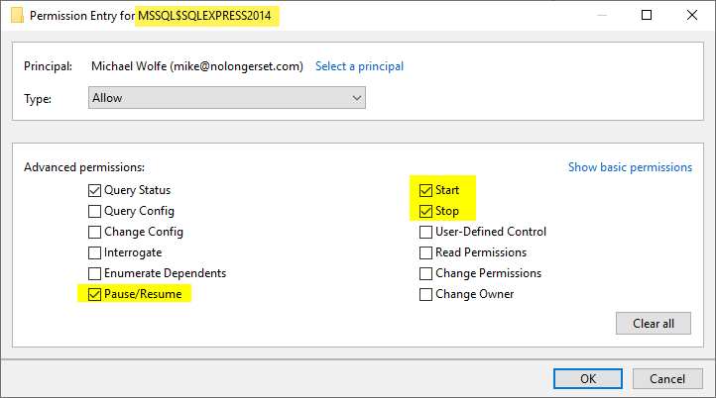
Task: Check the Change Owner permission
Action: pos(425,294)
